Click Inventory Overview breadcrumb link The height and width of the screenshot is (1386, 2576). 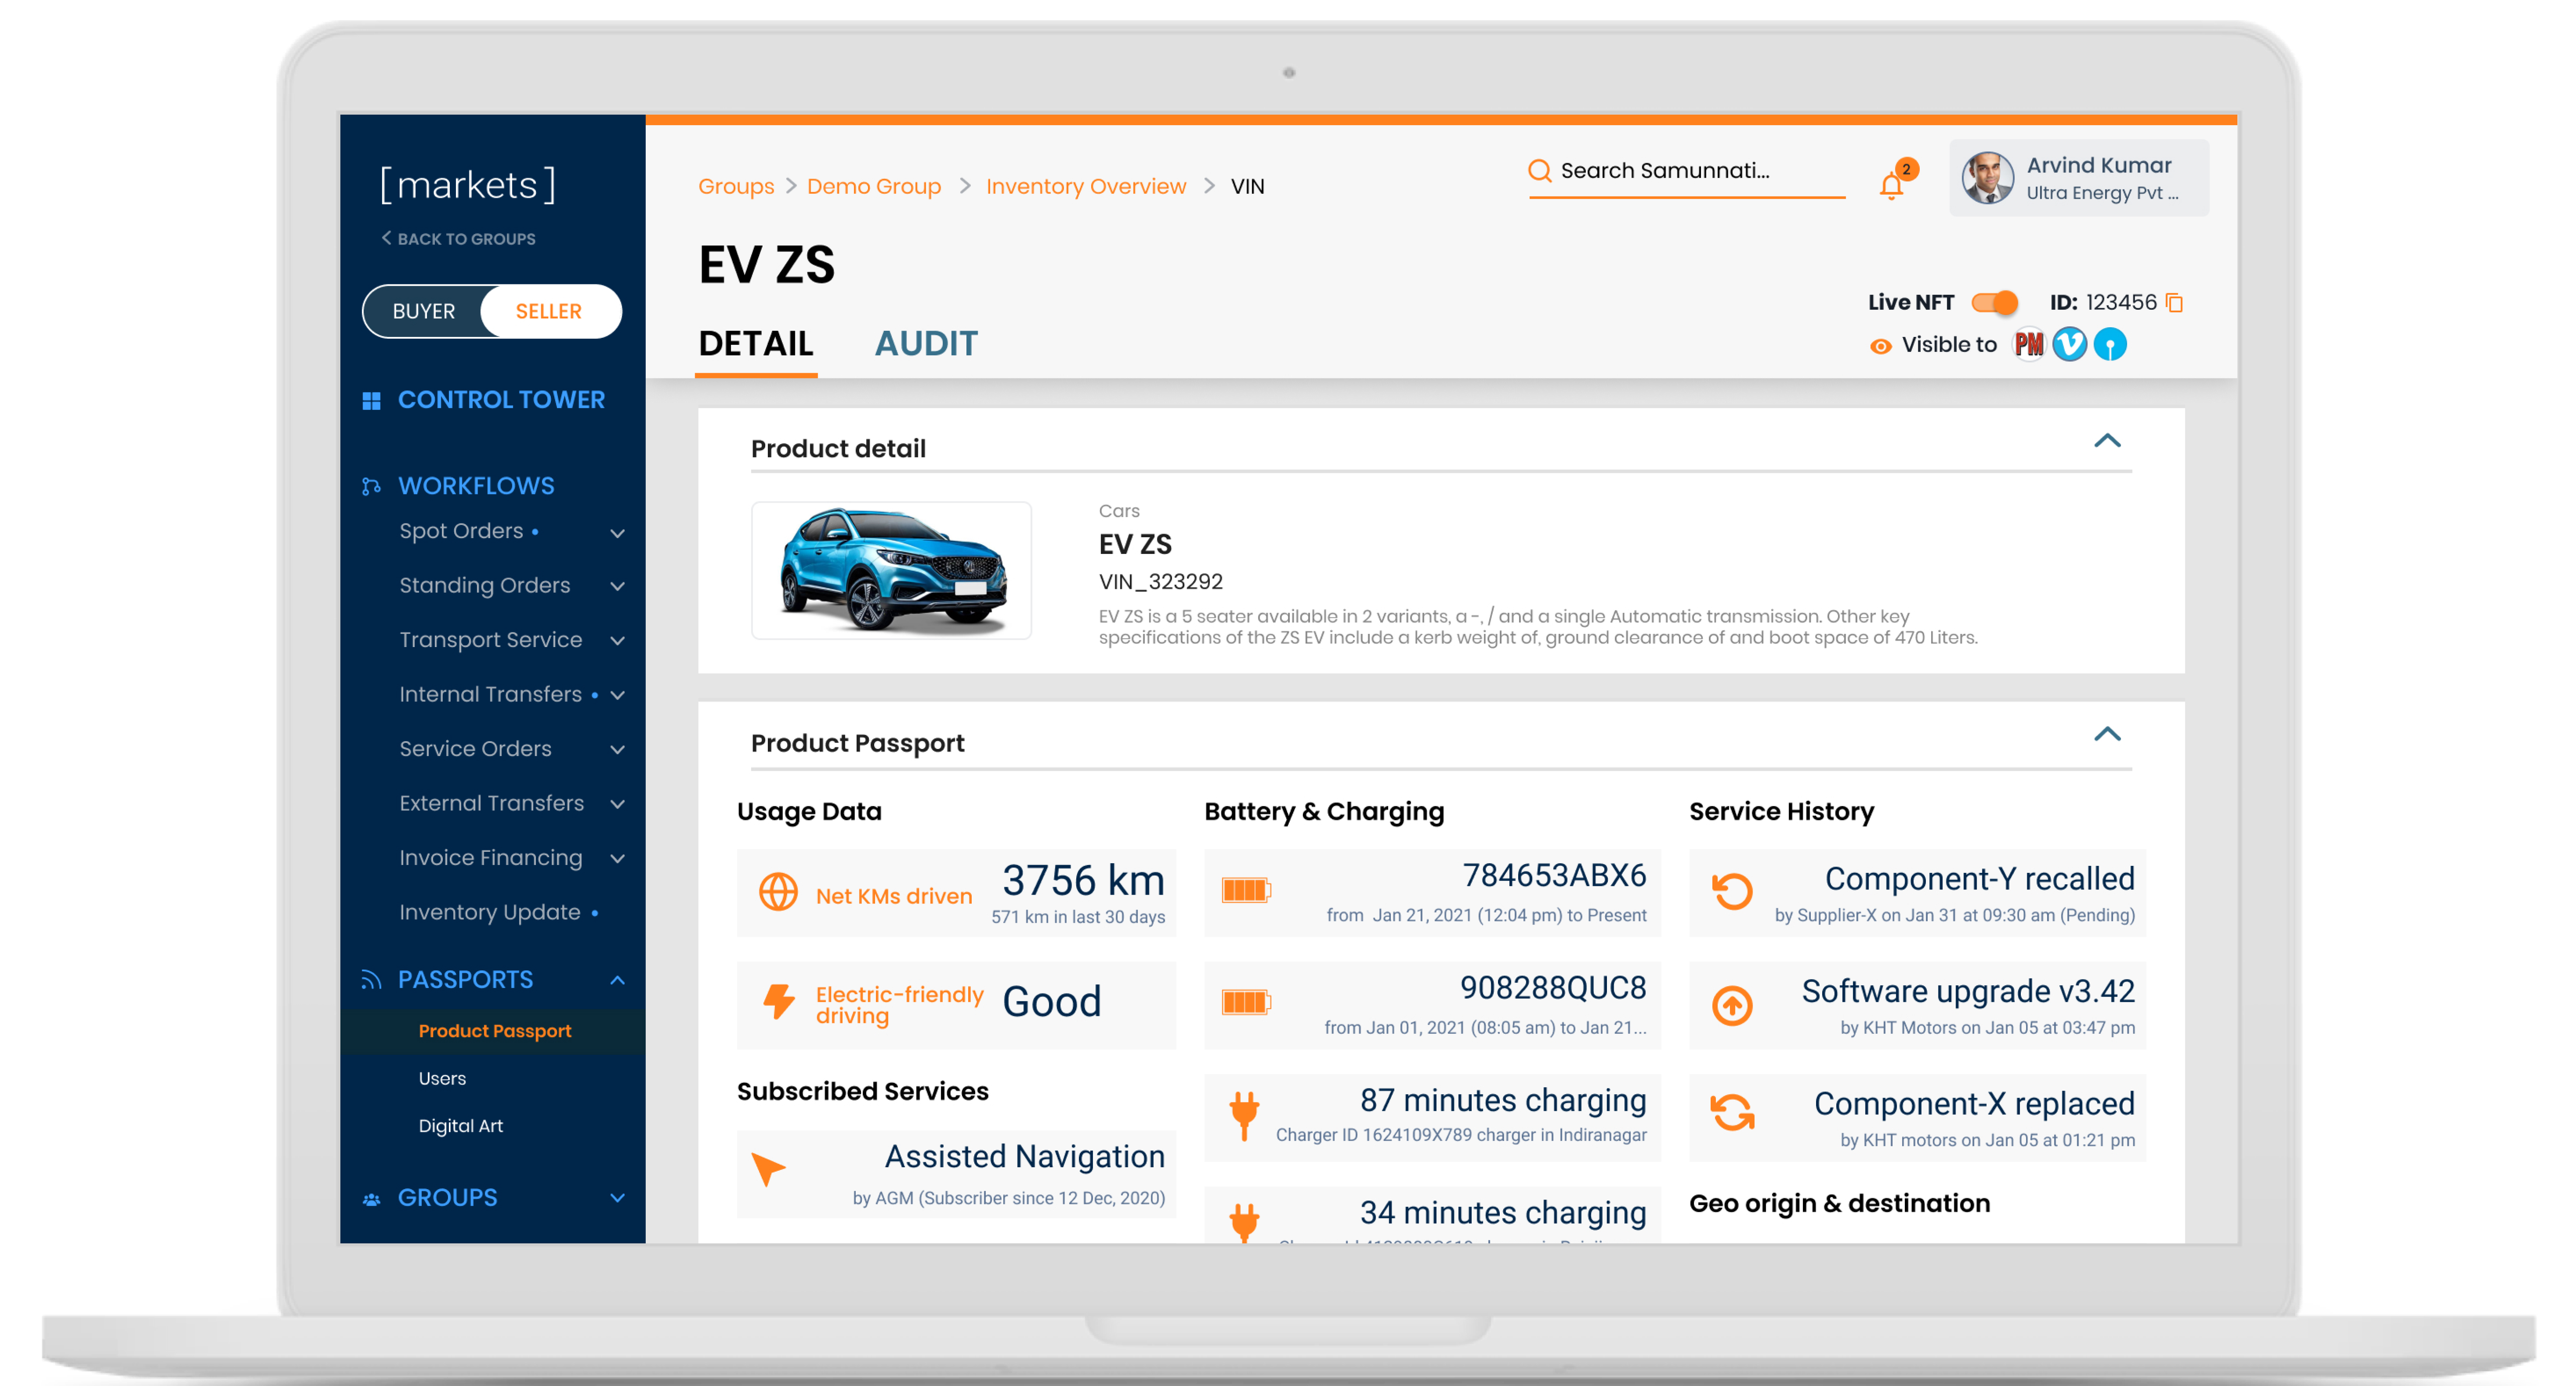tap(1085, 186)
